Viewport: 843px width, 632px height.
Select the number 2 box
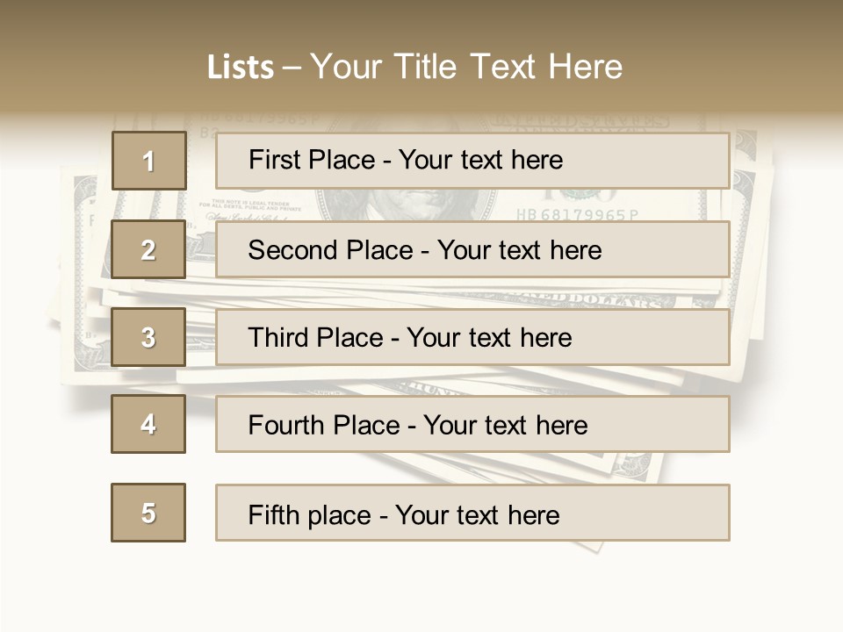(148, 249)
